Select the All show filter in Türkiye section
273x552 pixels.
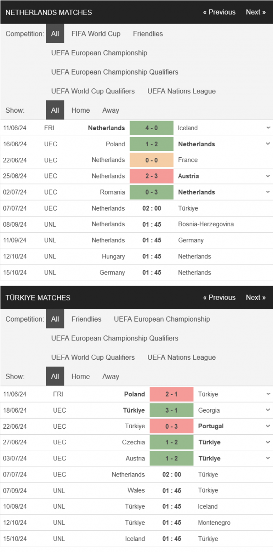click(55, 376)
